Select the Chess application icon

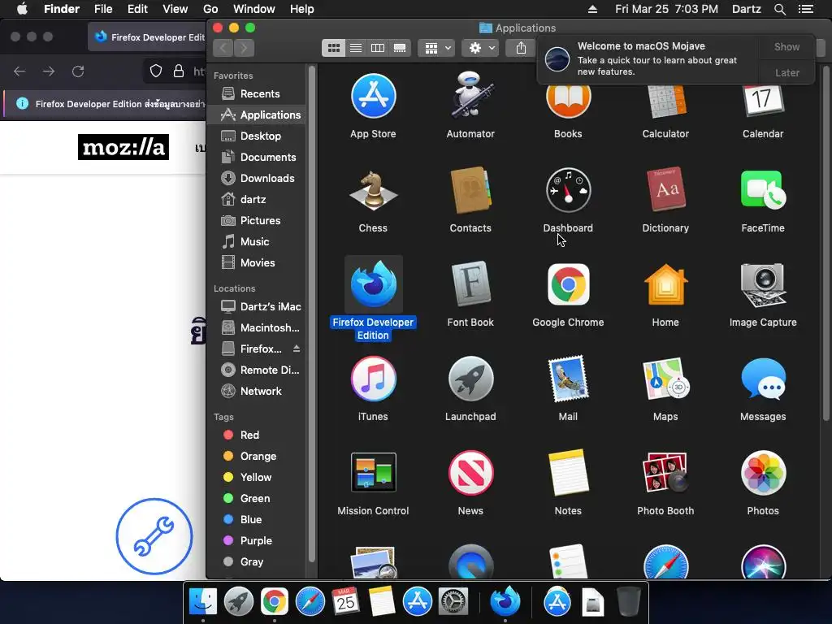(x=373, y=190)
